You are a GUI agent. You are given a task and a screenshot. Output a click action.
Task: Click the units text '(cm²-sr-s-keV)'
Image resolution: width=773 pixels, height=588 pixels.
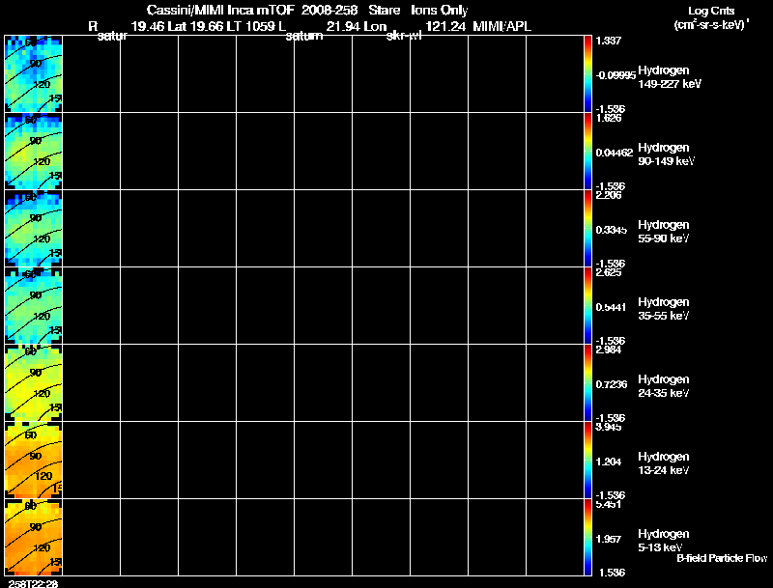(710, 25)
